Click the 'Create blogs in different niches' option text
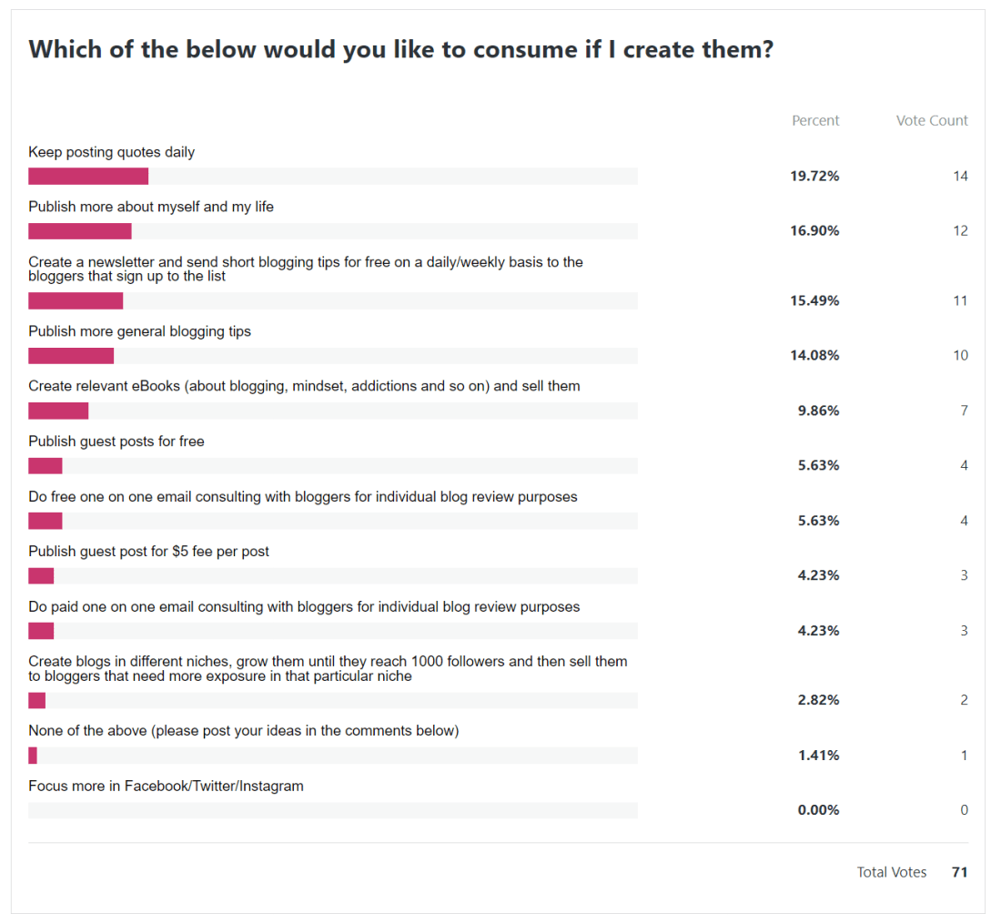 click(x=328, y=668)
